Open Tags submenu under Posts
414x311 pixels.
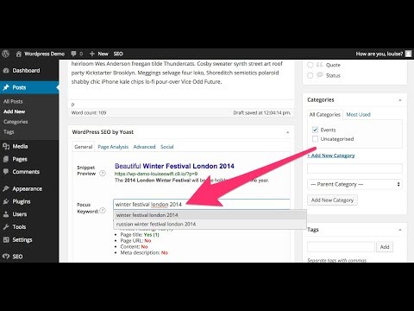[x=9, y=131]
